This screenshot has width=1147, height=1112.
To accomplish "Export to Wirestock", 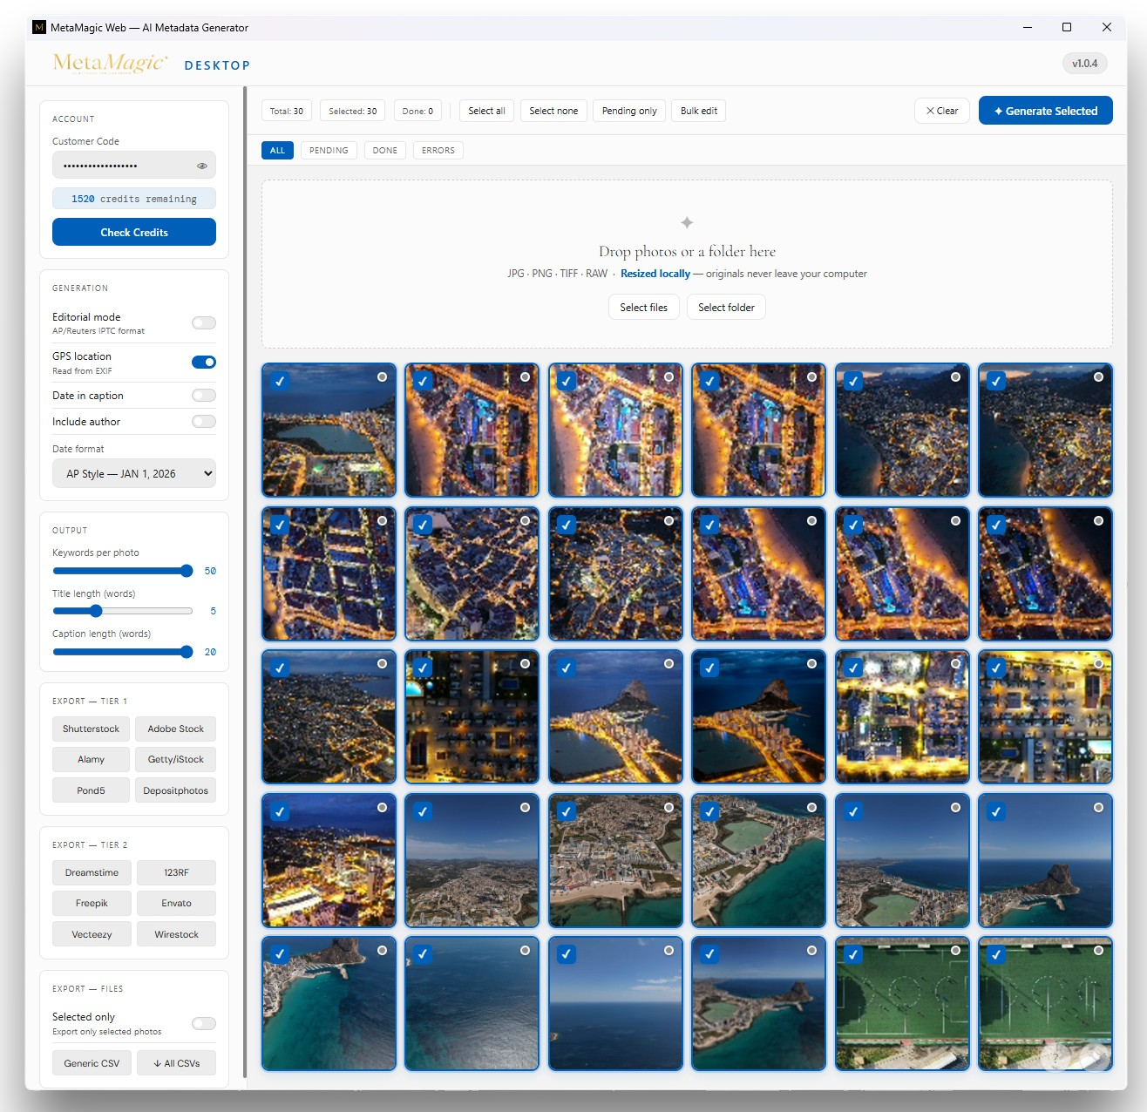I will (x=176, y=935).
